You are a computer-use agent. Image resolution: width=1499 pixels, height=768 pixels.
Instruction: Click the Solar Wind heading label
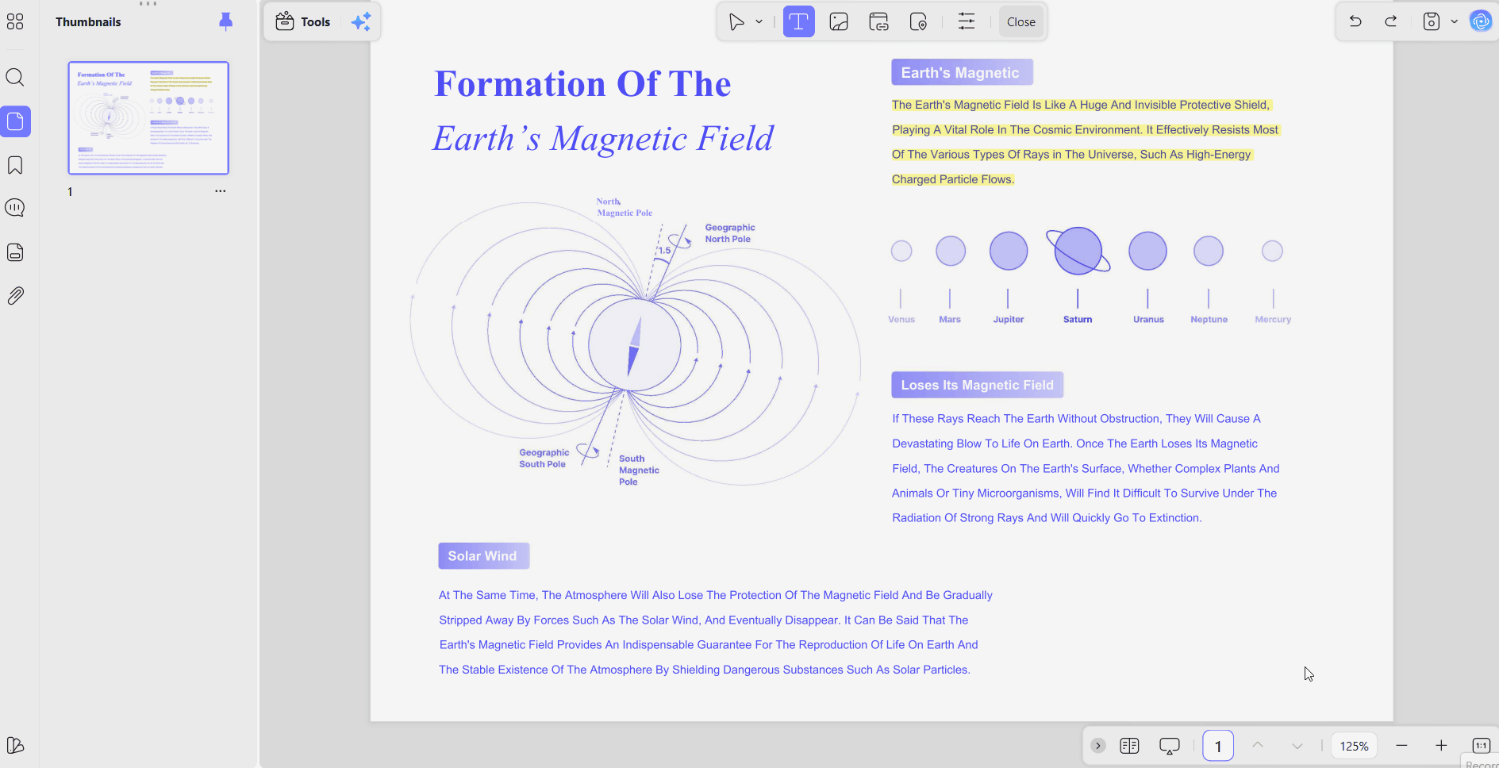[483, 556]
